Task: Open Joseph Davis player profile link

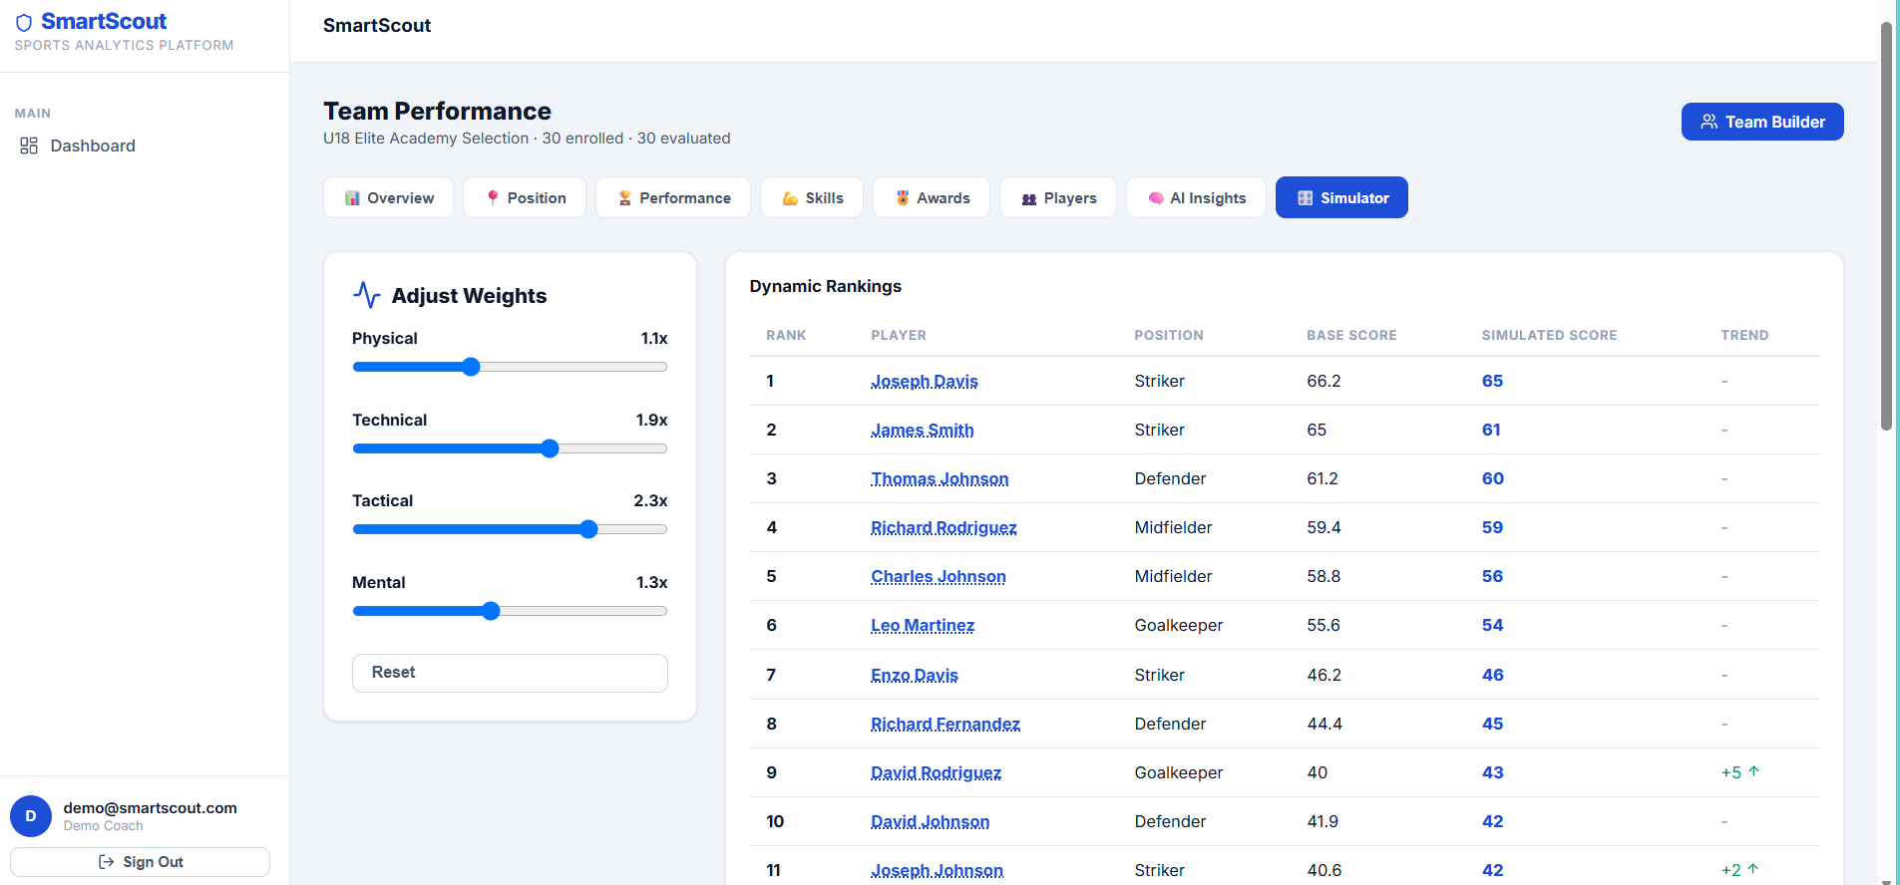Action: tap(925, 381)
